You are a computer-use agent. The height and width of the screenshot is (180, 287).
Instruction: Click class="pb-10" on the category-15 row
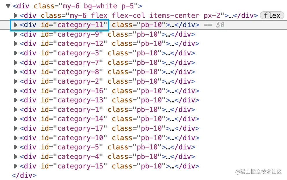pos(139,166)
